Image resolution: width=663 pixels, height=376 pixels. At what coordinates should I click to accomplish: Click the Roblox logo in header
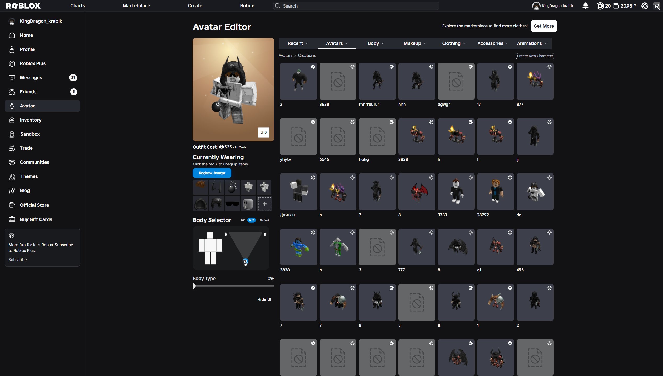pos(23,6)
